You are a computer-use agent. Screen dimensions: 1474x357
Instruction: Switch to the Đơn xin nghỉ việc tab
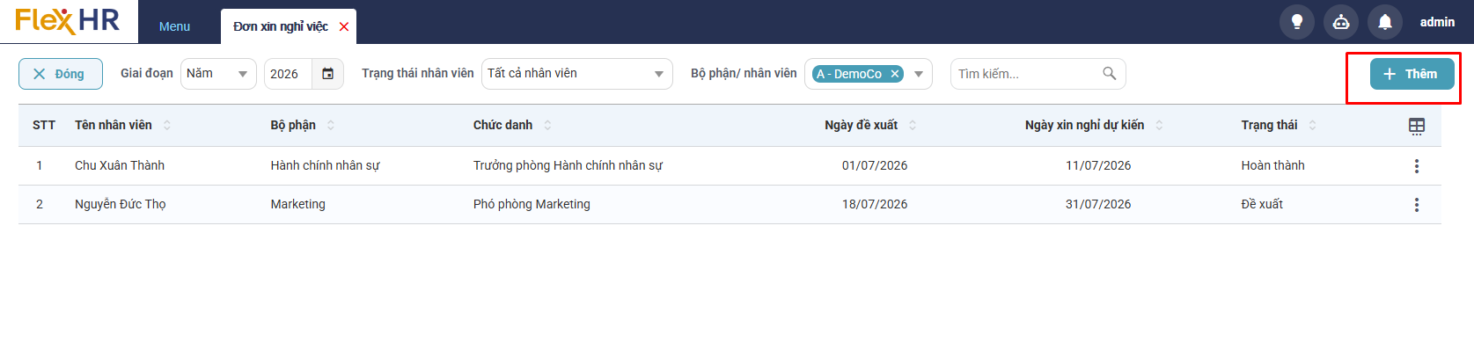pyautogui.click(x=280, y=26)
